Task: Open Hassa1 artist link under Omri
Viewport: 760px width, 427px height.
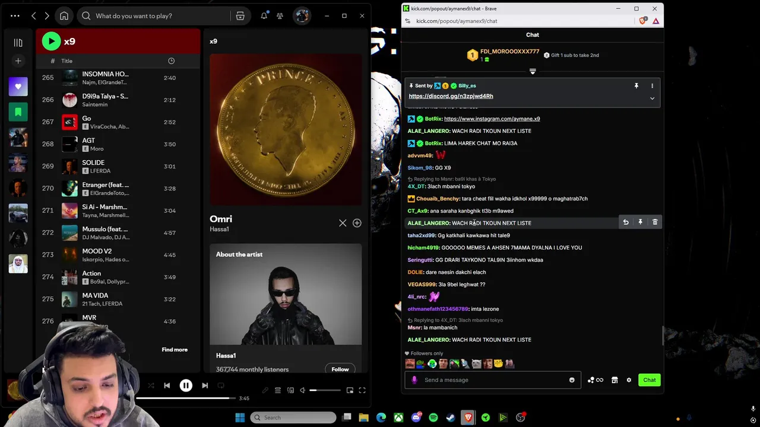Action: [219, 230]
